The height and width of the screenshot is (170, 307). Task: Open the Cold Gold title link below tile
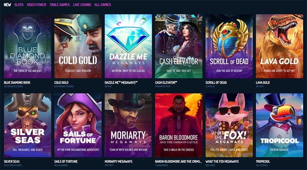coord(61,83)
